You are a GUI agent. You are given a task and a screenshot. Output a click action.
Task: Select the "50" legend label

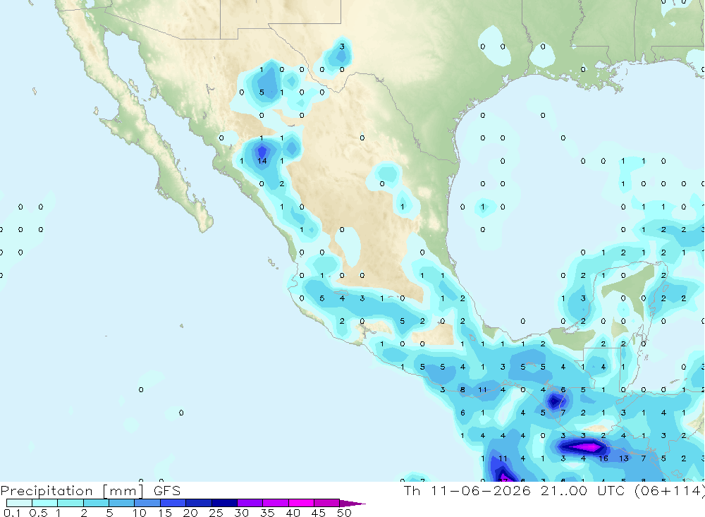click(344, 513)
